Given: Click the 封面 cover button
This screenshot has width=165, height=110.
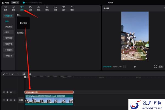Looking at the screenshot, I should pyautogui.click(x=21, y=100).
